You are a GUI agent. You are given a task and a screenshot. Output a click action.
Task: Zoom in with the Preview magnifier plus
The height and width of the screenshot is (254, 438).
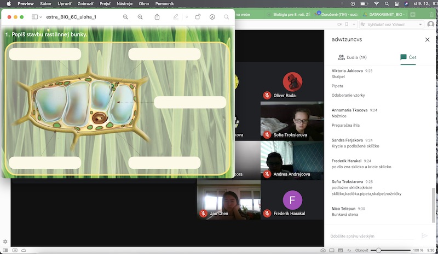pyautogui.click(x=140, y=17)
